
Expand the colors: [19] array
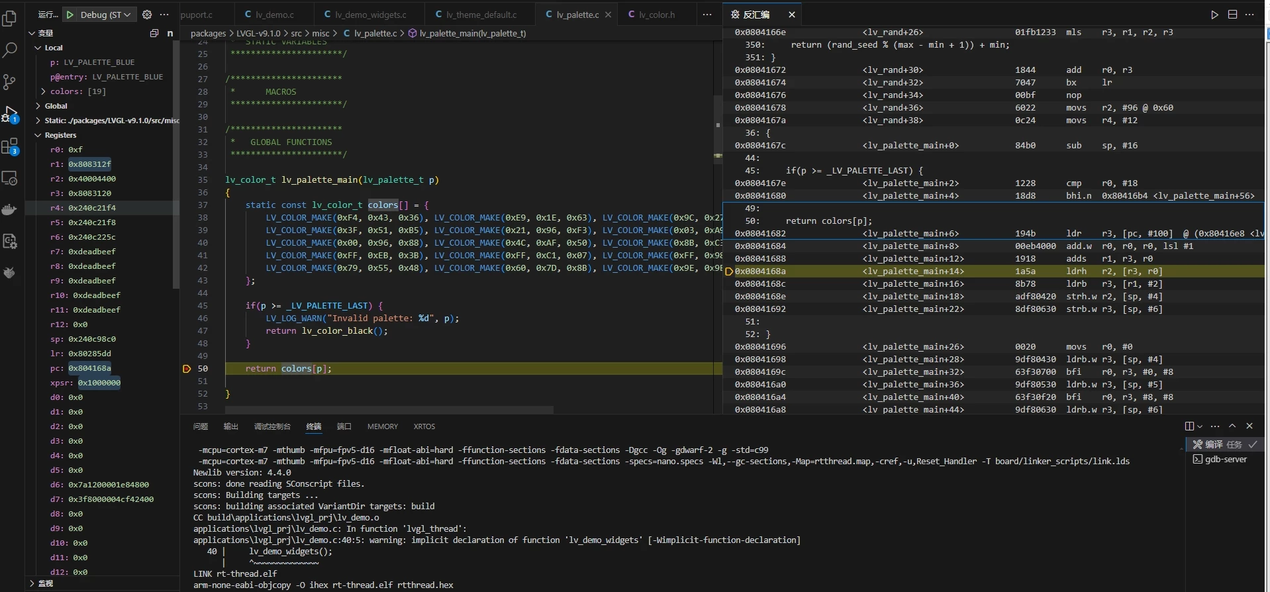click(43, 91)
